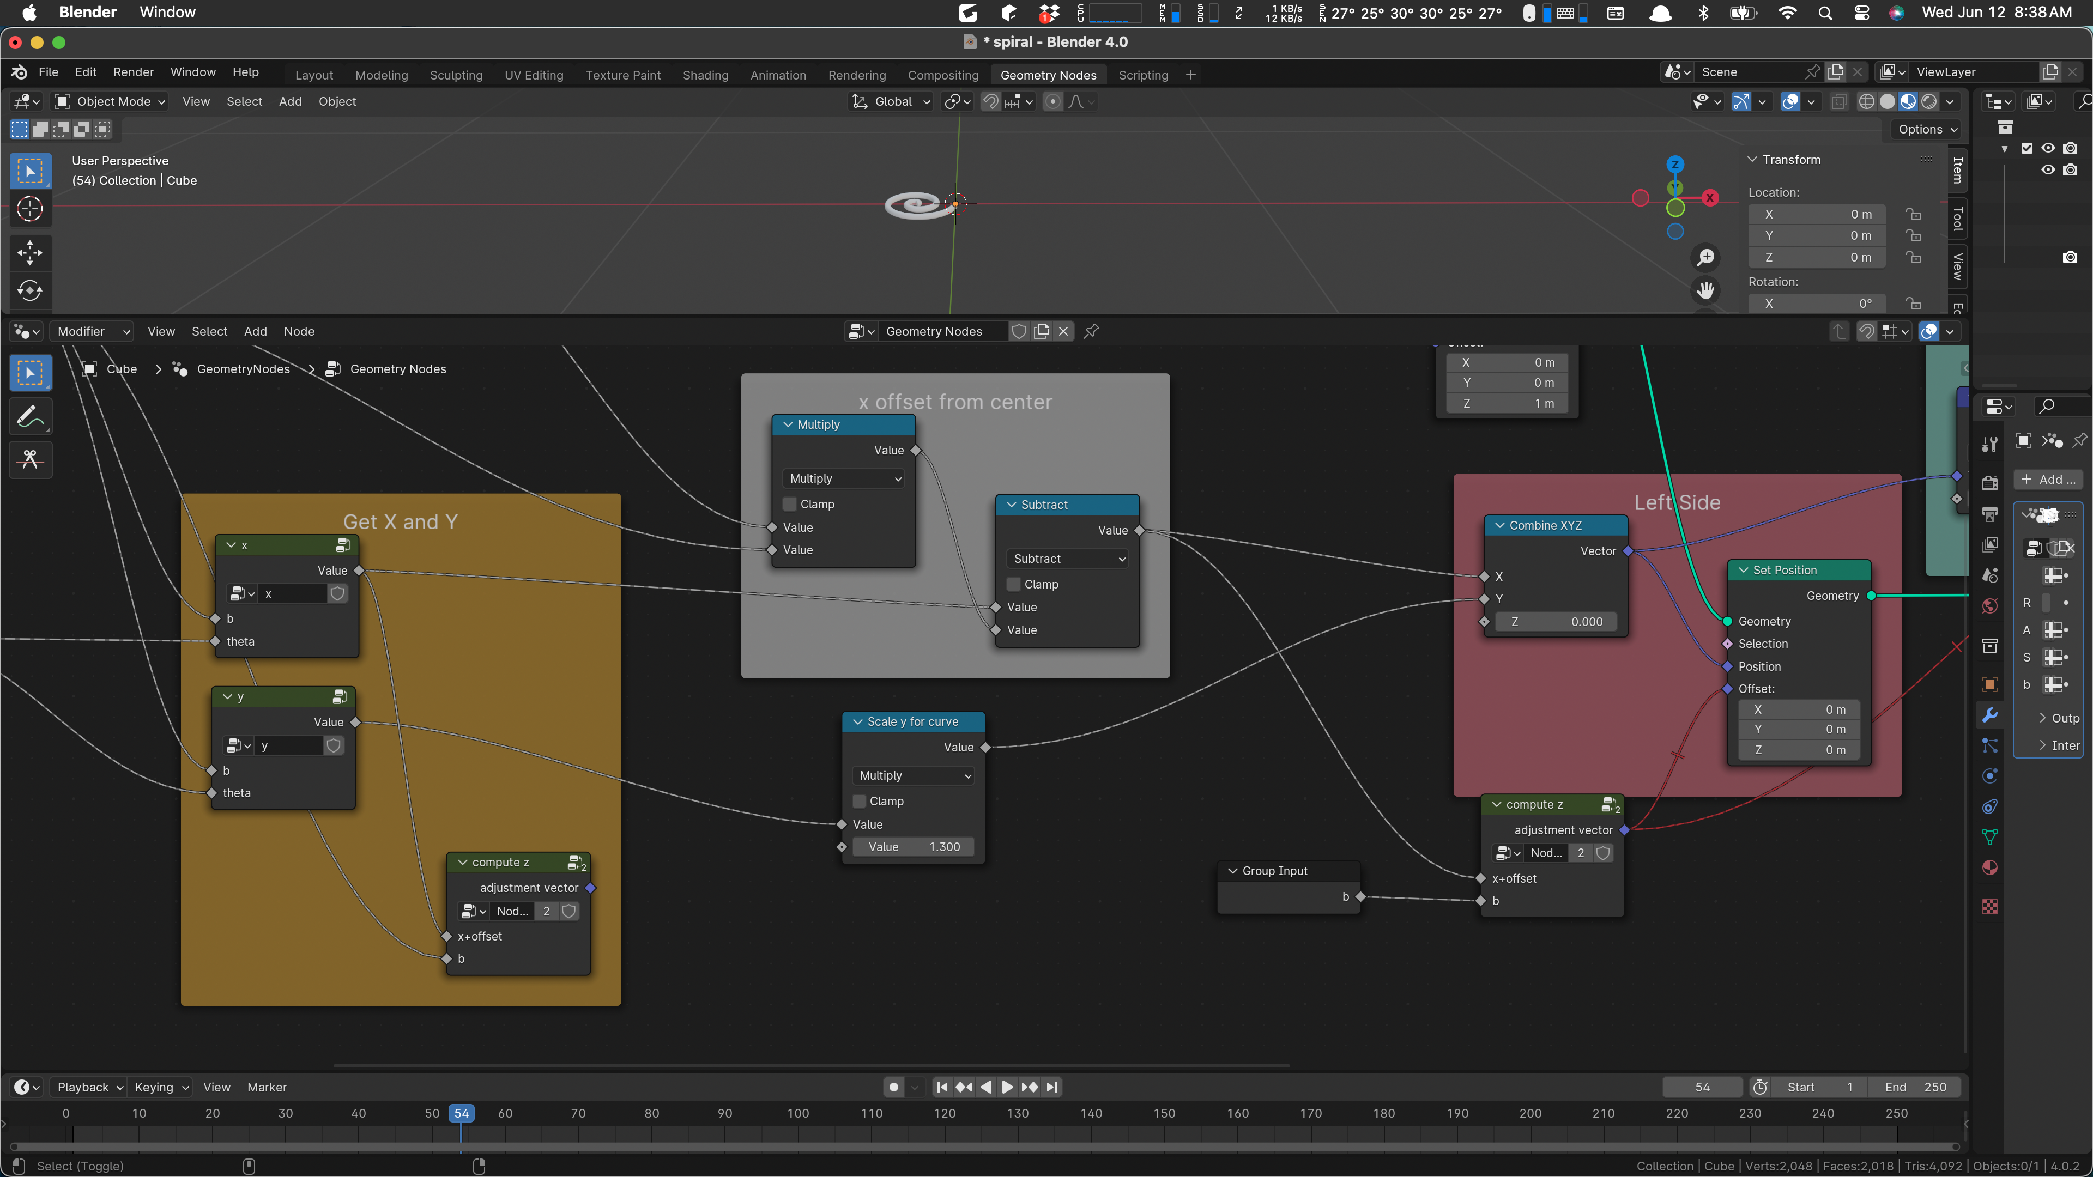Open the Render menu
Screen dimensions: 2093x1177
point(133,72)
